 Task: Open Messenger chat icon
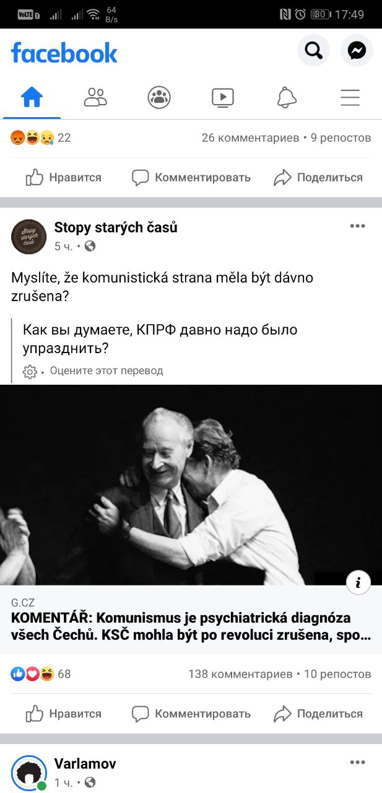pos(357,51)
